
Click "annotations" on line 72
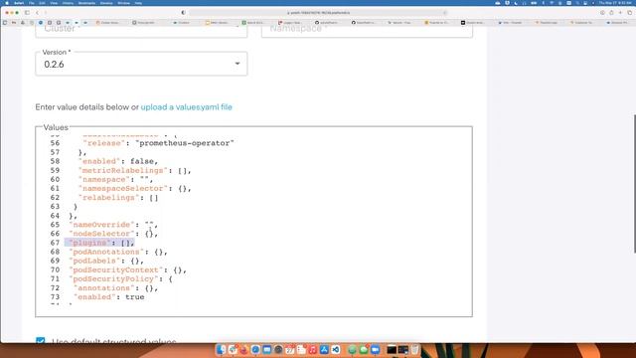click(x=103, y=288)
